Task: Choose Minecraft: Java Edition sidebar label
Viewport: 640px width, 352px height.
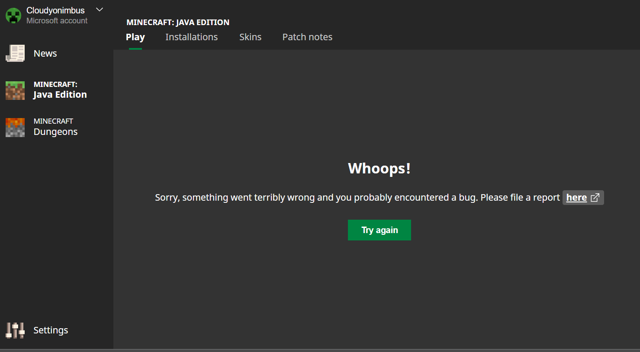Action: [60, 90]
